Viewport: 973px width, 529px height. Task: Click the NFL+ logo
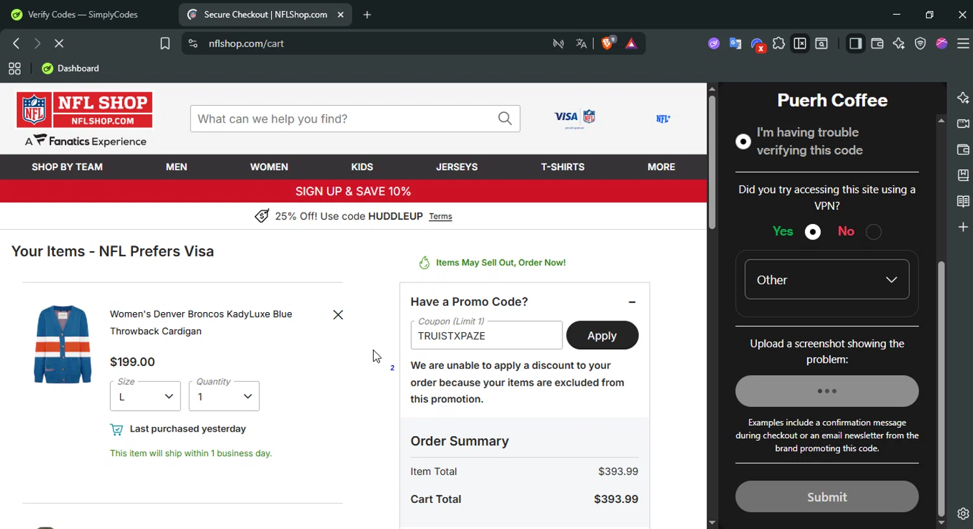[663, 119]
